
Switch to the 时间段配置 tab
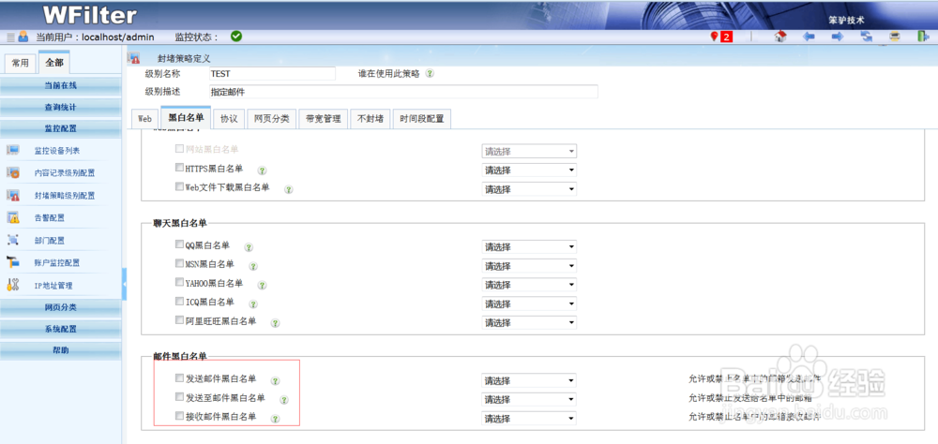(x=422, y=119)
